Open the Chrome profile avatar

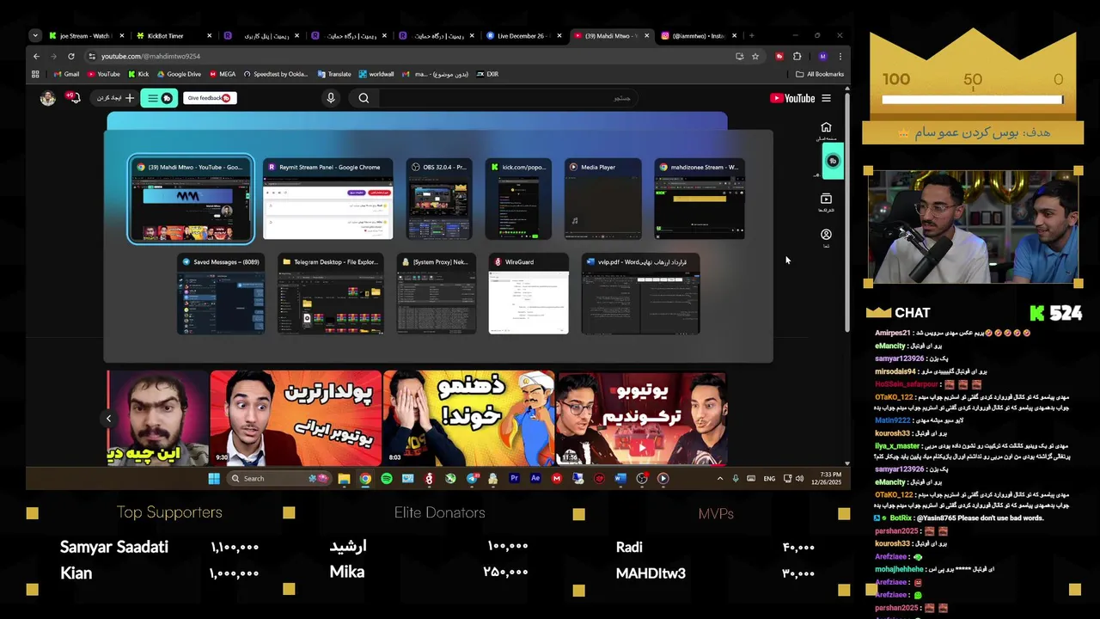[822, 56]
